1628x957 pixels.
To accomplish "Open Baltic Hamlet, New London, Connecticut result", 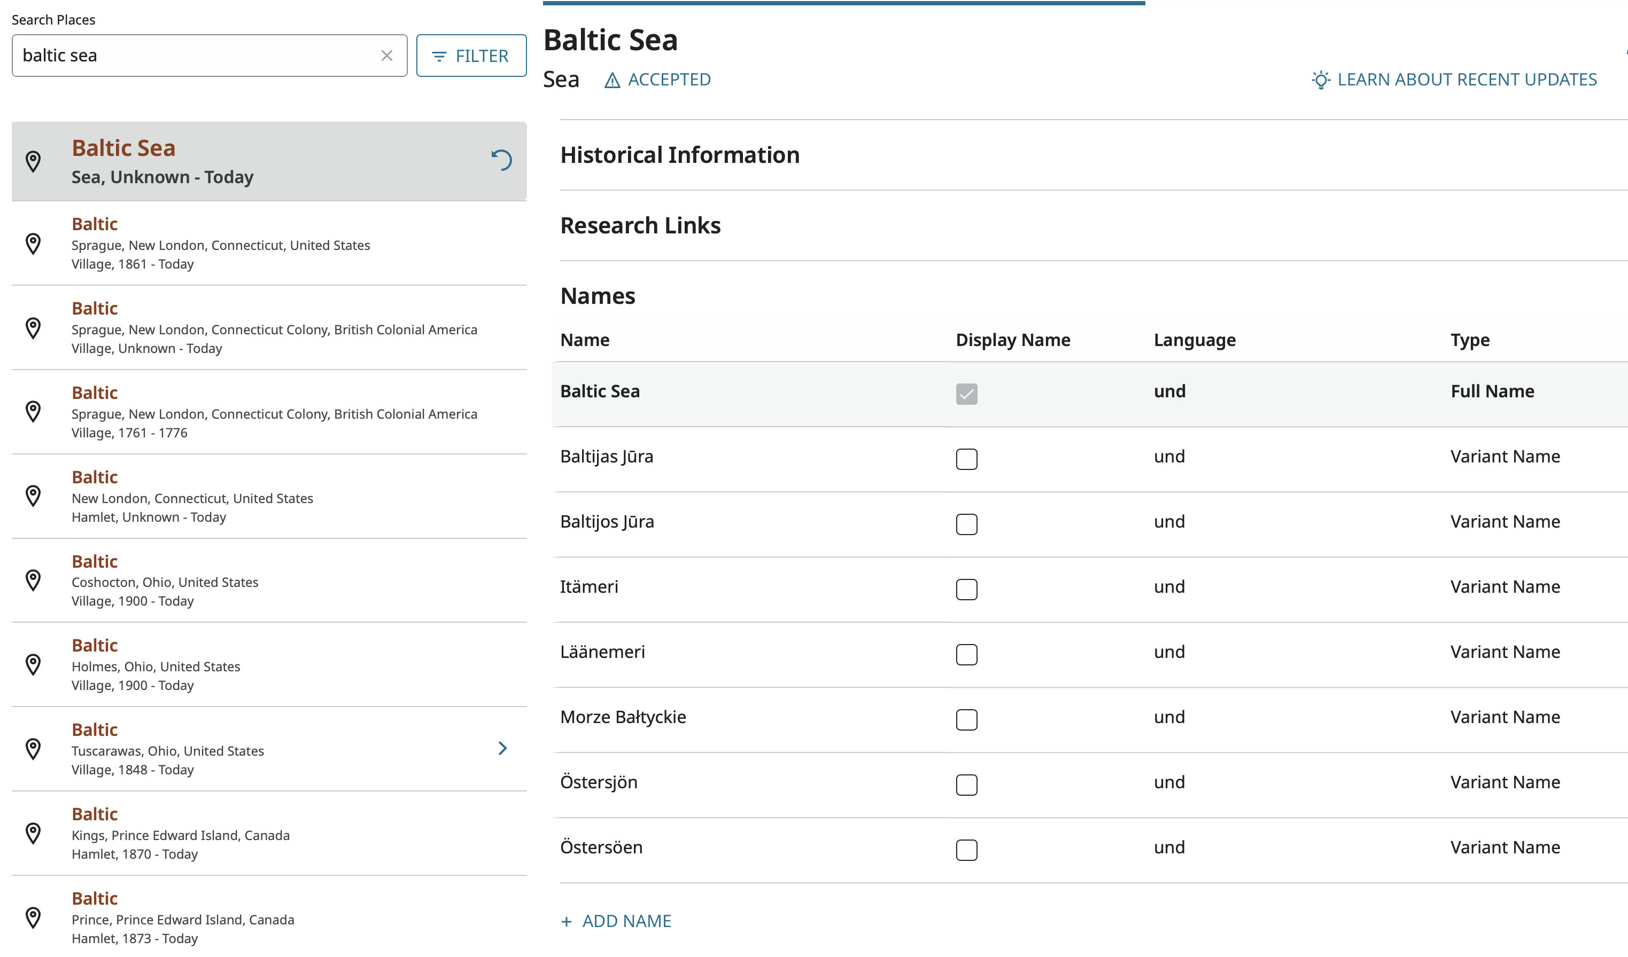I will 269,496.
